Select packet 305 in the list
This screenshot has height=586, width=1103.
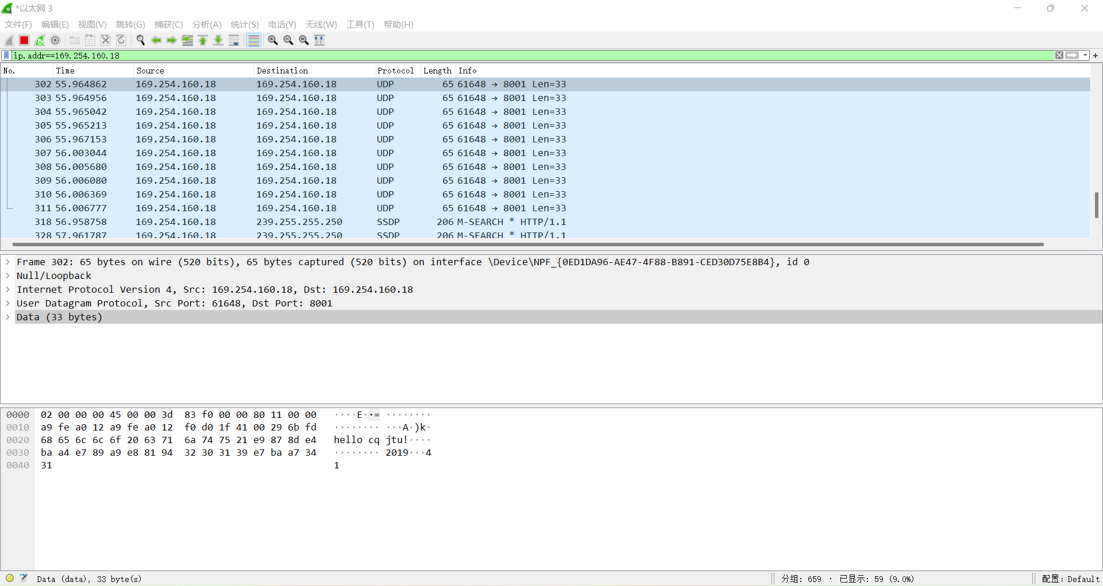click(x=545, y=126)
